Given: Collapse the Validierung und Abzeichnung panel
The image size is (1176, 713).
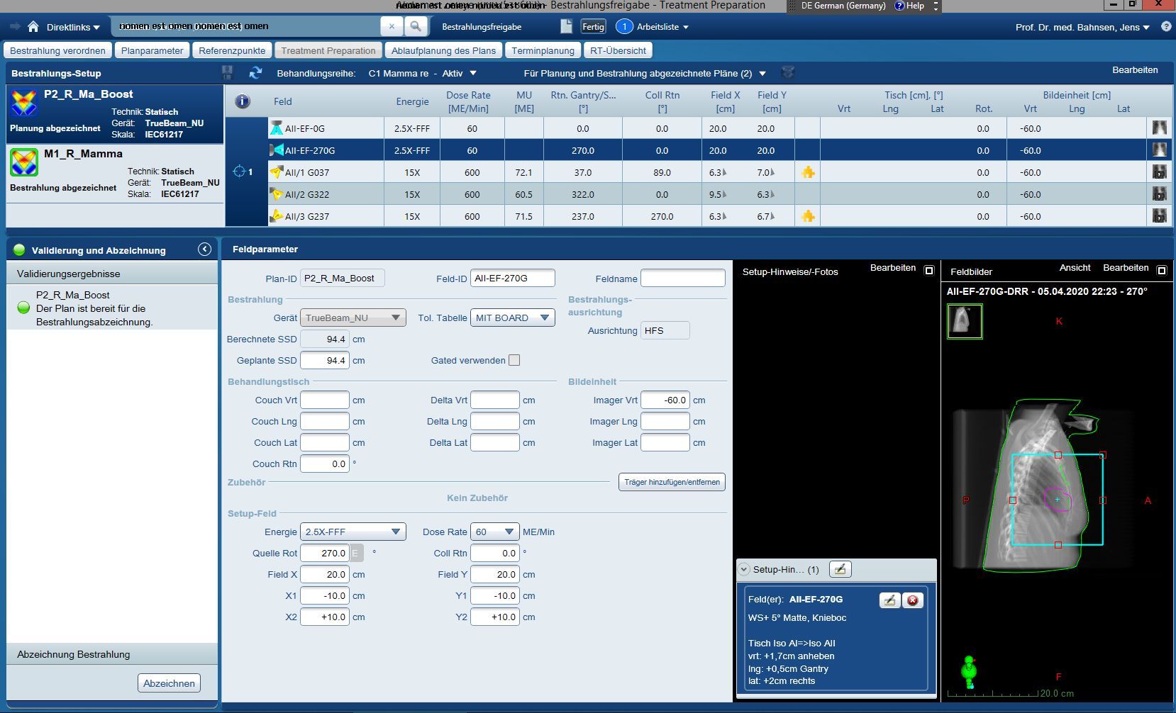Looking at the screenshot, I should [204, 249].
